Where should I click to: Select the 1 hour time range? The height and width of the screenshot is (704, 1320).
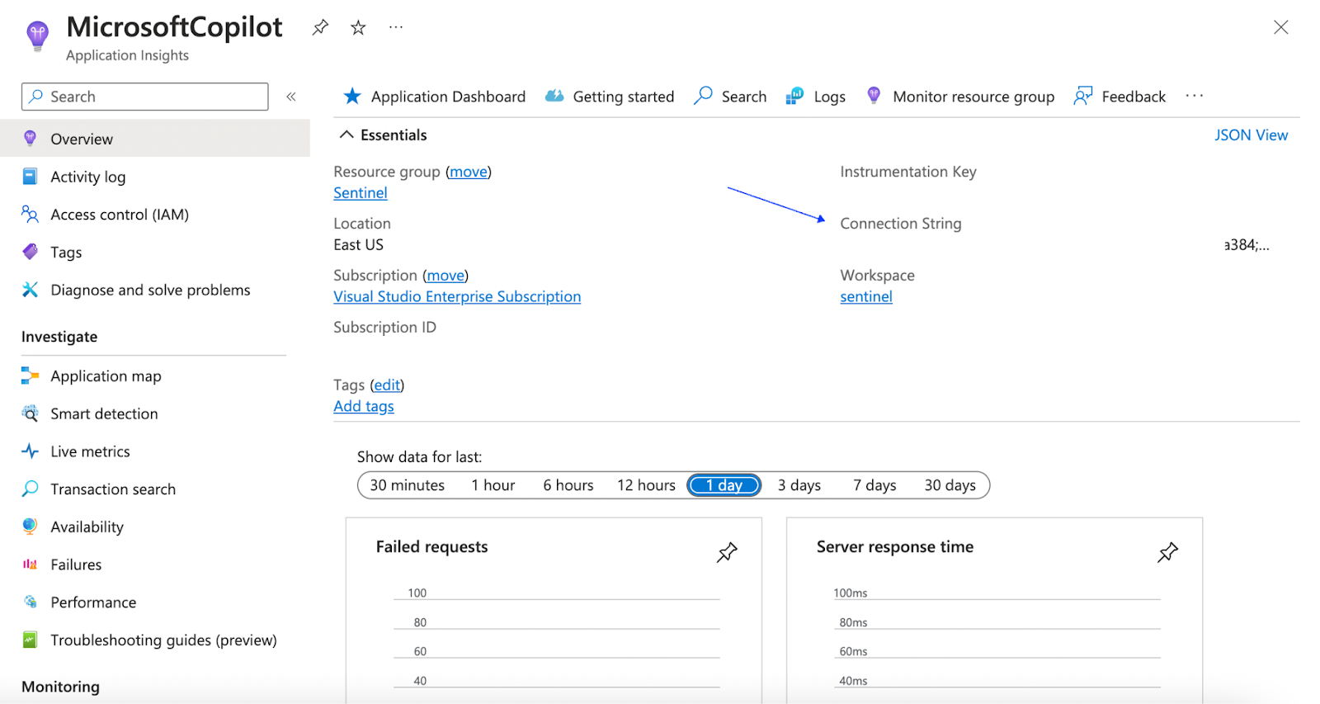tap(493, 485)
